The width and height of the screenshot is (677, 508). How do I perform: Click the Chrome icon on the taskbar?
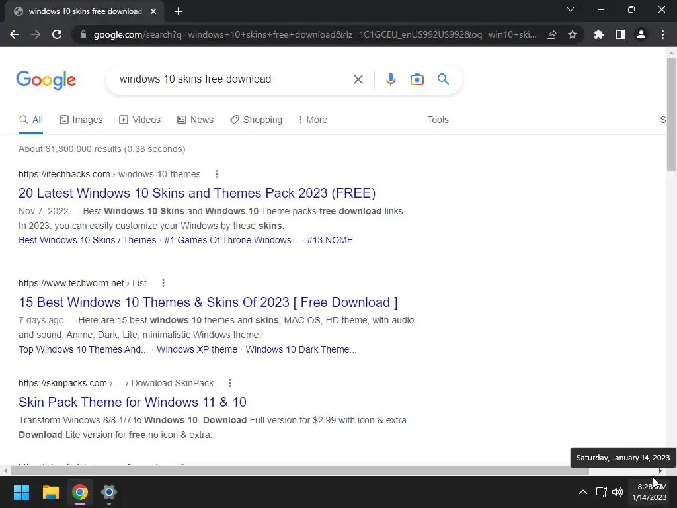coord(80,492)
